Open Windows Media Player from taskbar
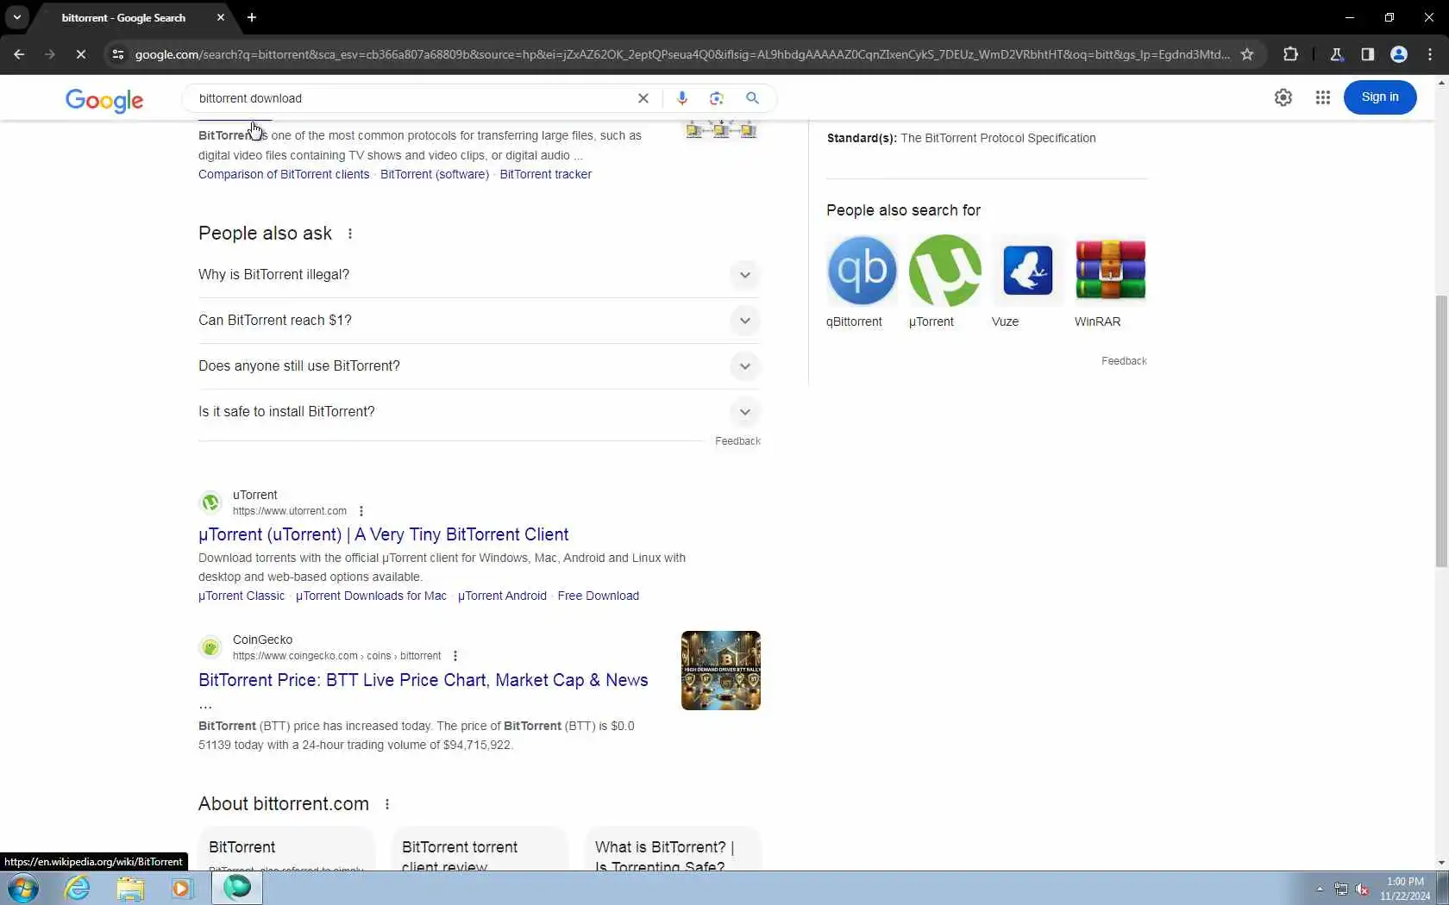 [182, 888]
